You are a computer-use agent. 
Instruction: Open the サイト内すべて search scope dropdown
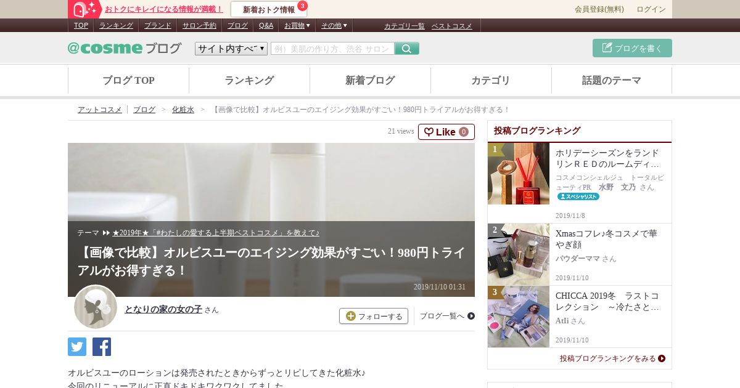coord(231,49)
